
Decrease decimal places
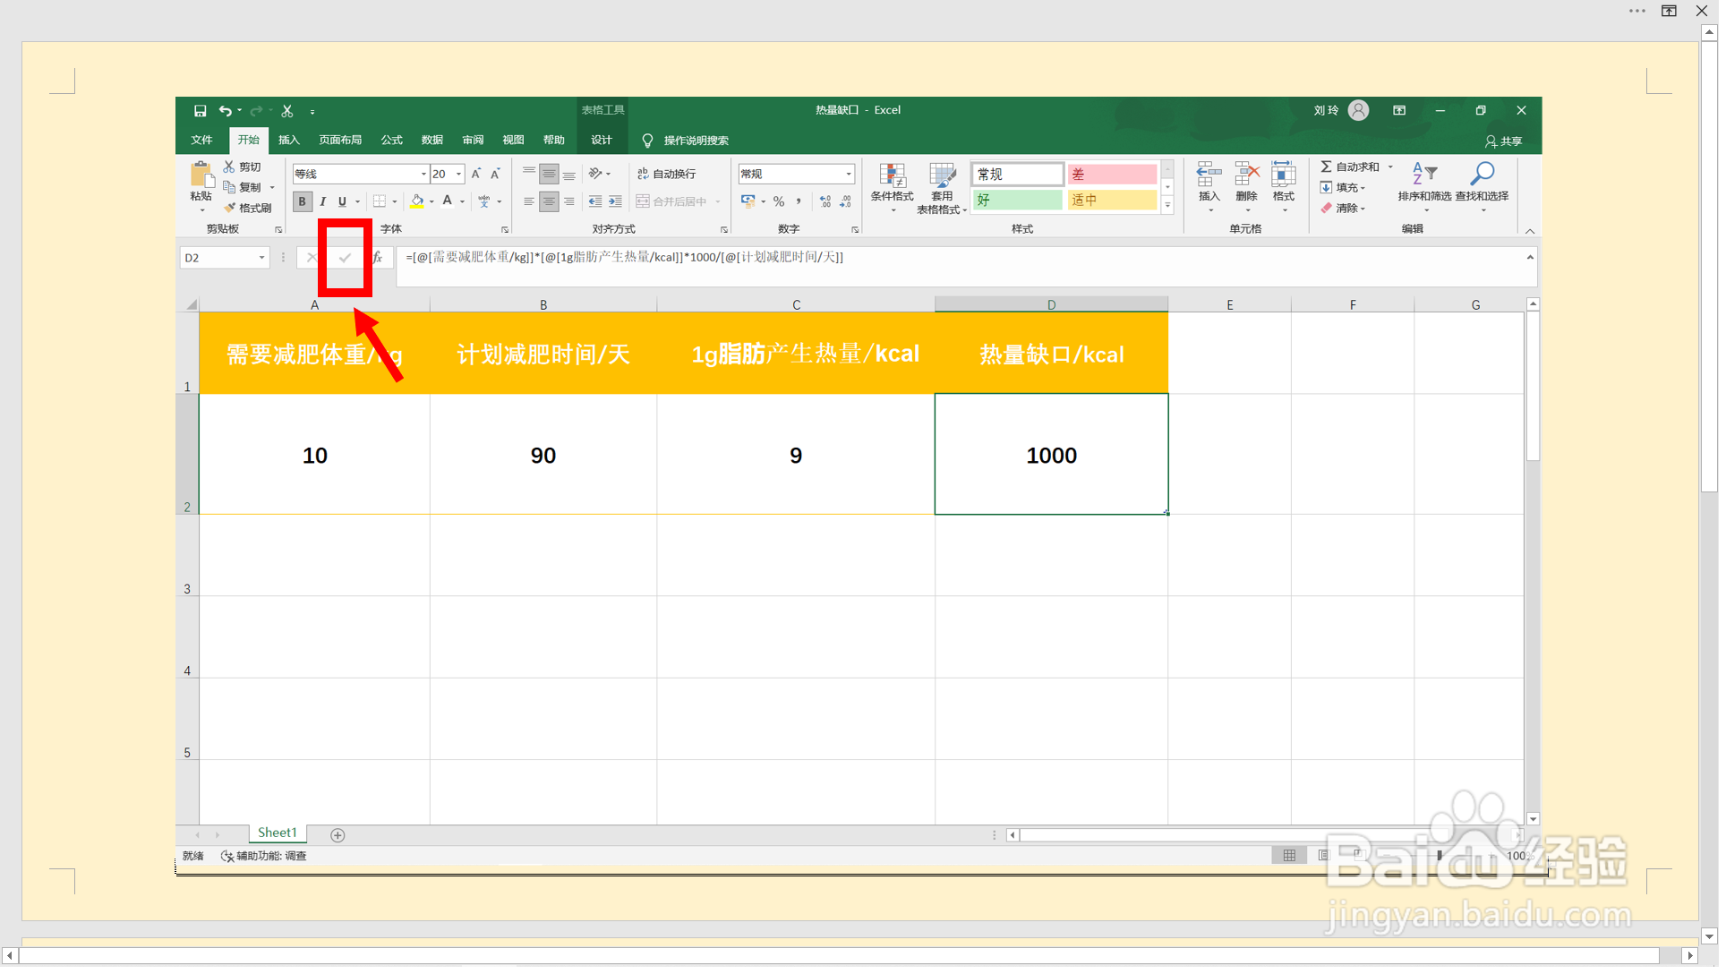[x=846, y=201]
